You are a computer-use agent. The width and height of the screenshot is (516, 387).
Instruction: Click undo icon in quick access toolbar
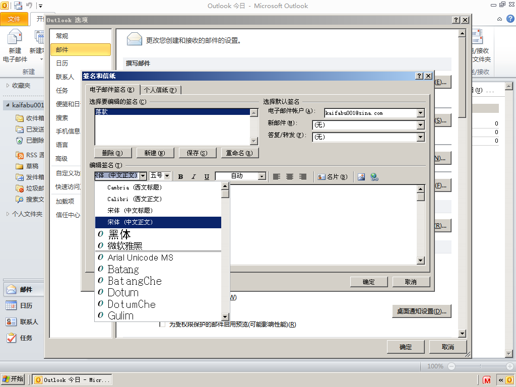pyautogui.click(x=29, y=5)
